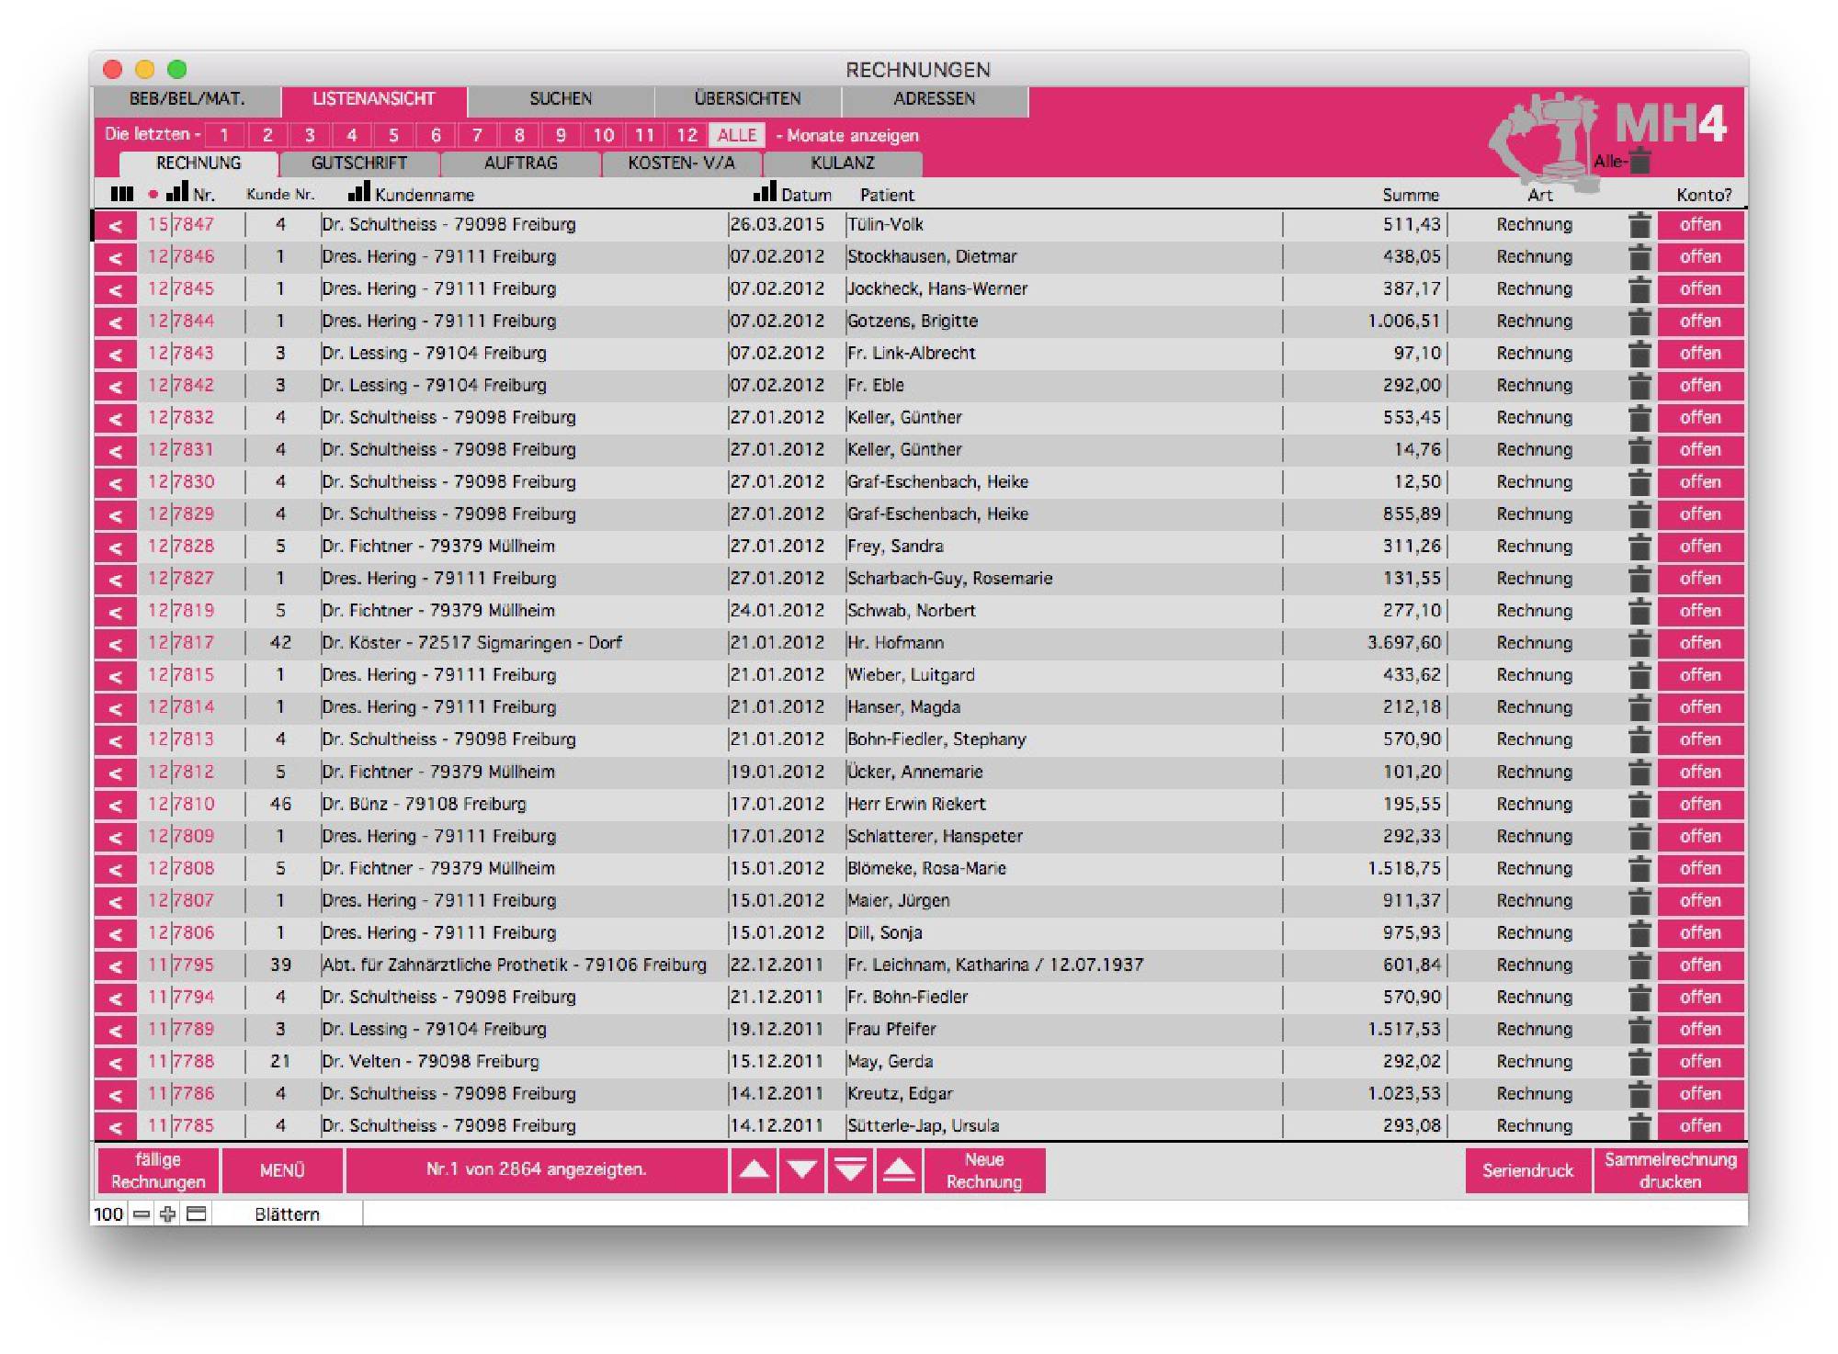Switch to the GUTSCHRIFT tab
The image size is (1838, 1354).
(358, 164)
